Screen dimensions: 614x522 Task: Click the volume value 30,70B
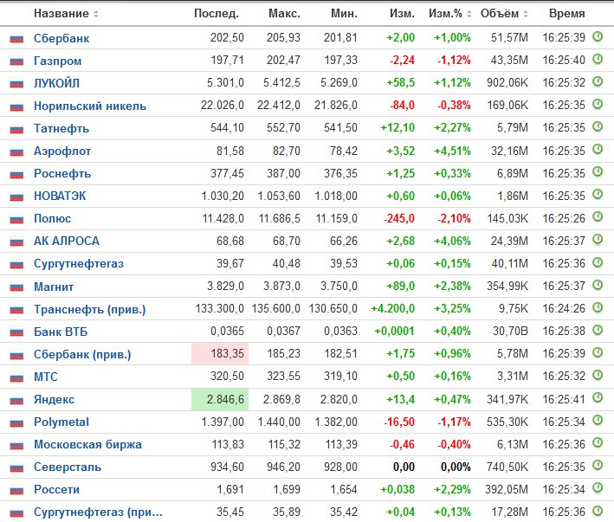point(510,331)
